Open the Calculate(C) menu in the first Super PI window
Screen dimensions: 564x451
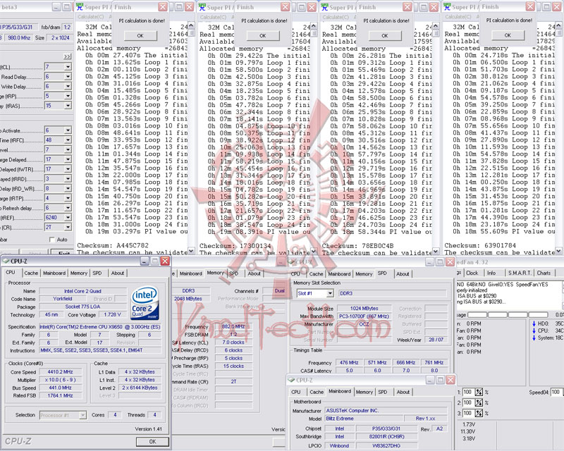click(91, 16)
